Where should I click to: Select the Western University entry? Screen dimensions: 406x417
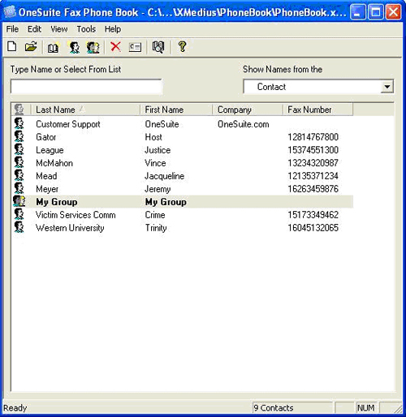[70, 228]
